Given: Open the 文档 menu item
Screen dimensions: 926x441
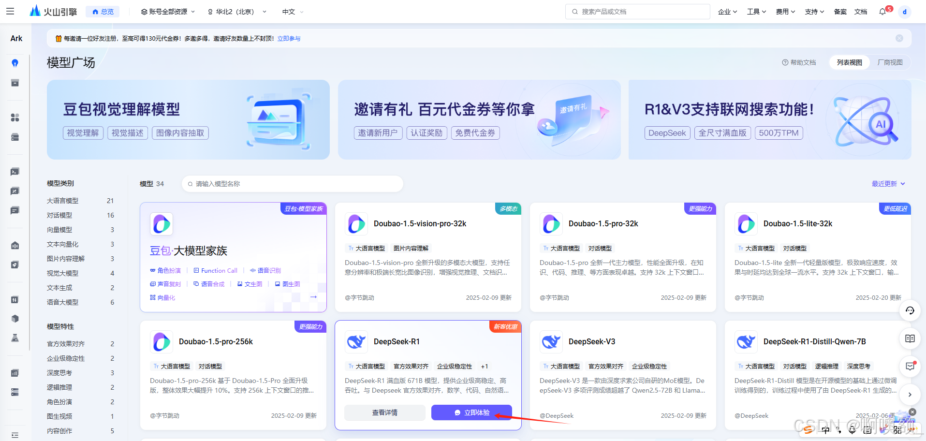Looking at the screenshot, I should coord(860,12).
